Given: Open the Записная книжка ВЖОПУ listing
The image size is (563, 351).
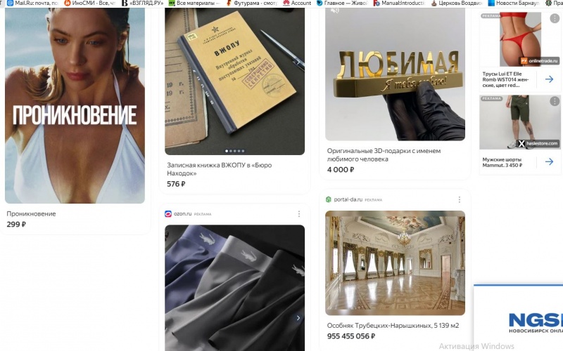Looking at the screenshot, I should [x=219, y=169].
